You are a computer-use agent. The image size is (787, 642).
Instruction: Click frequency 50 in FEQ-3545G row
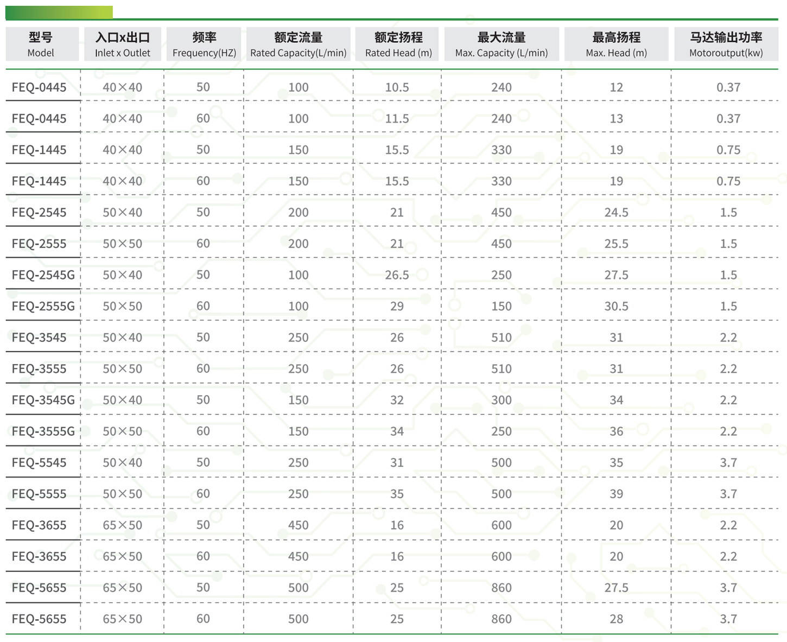coord(203,400)
